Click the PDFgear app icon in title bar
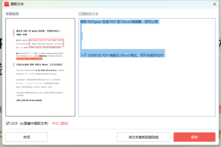 pos(6,4)
